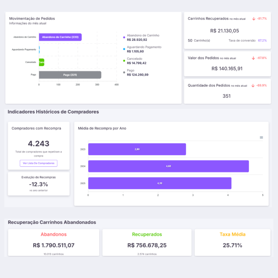Viewport: 278px width, 278px height.
Task: Click the gray Pago legend dot
Action: [124, 72]
